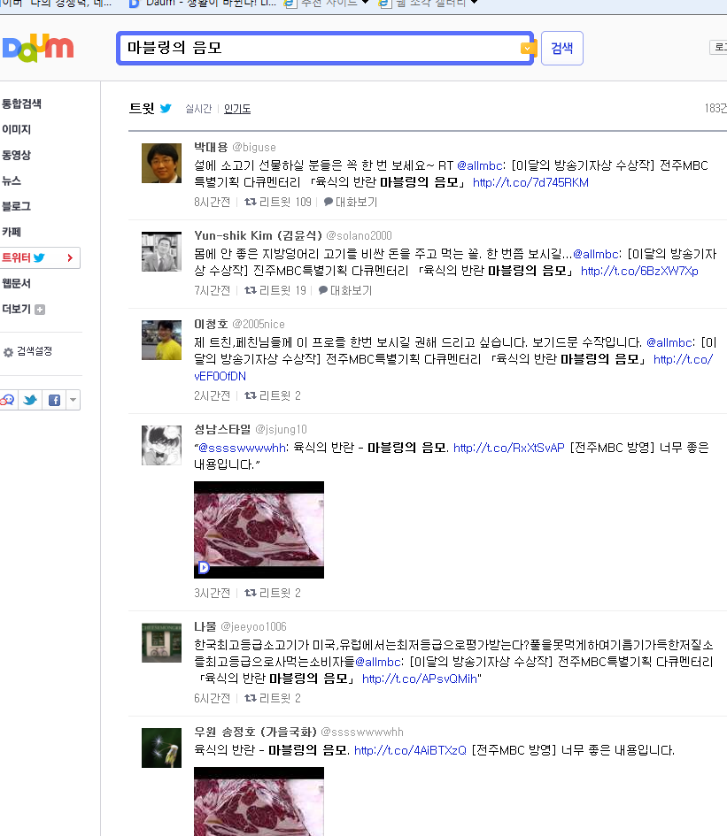
Task: Select 뉴스 in the left sidebar
Action: point(12,180)
